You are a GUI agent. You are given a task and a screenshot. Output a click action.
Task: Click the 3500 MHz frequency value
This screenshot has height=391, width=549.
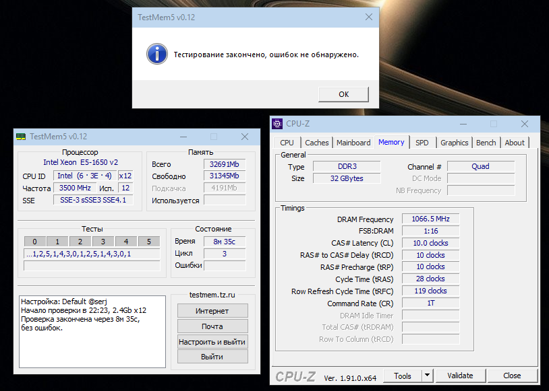click(75, 188)
